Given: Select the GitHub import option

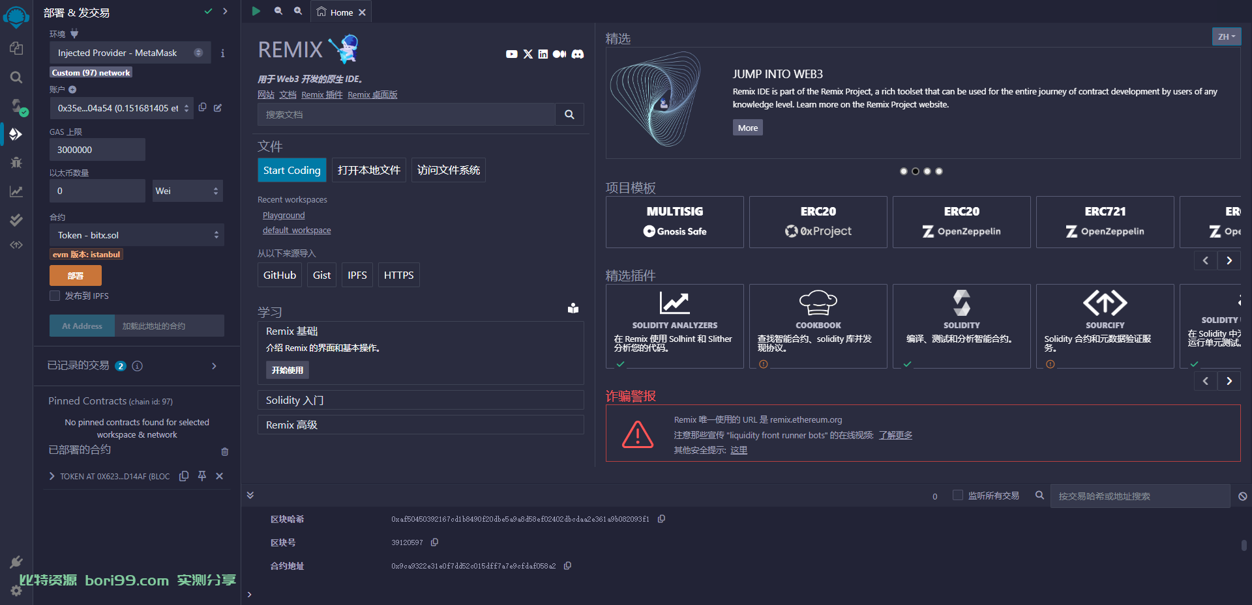Looking at the screenshot, I should pos(280,275).
